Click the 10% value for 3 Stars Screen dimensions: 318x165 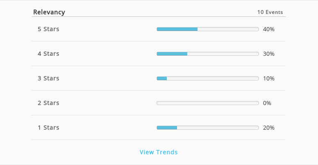269,78
